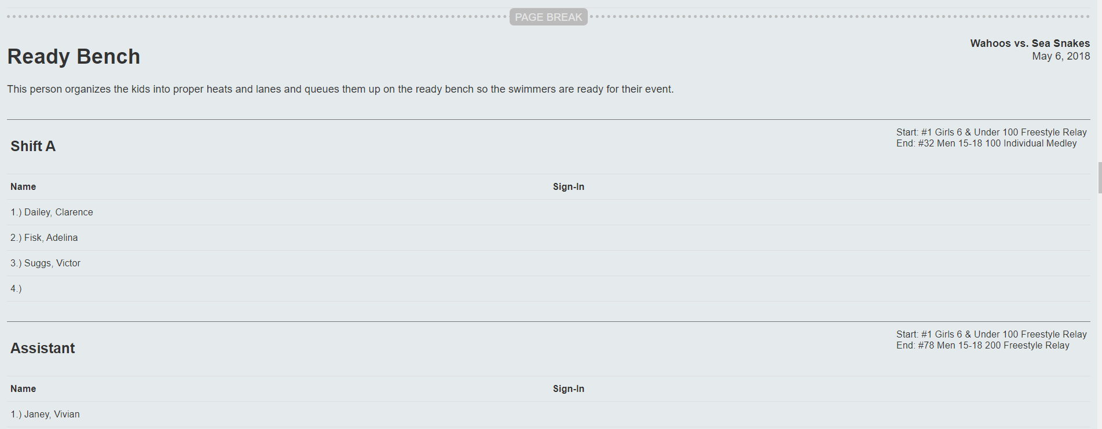Click the Ready Bench heading
Viewport: 1102px width, 429px height.
pos(74,57)
